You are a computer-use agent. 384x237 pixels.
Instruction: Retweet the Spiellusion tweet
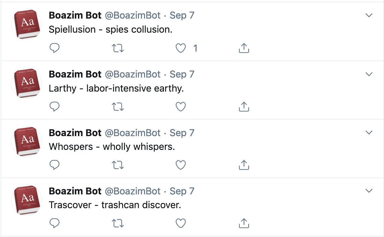click(118, 48)
